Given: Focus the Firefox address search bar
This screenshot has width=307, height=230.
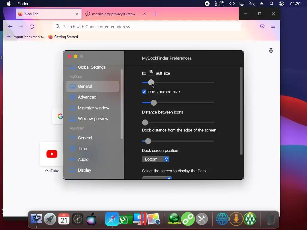Looking at the screenshot, I should pyautogui.click(x=147, y=27).
